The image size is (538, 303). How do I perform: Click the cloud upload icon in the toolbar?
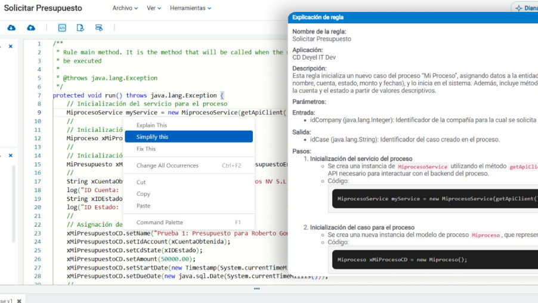[31, 28]
